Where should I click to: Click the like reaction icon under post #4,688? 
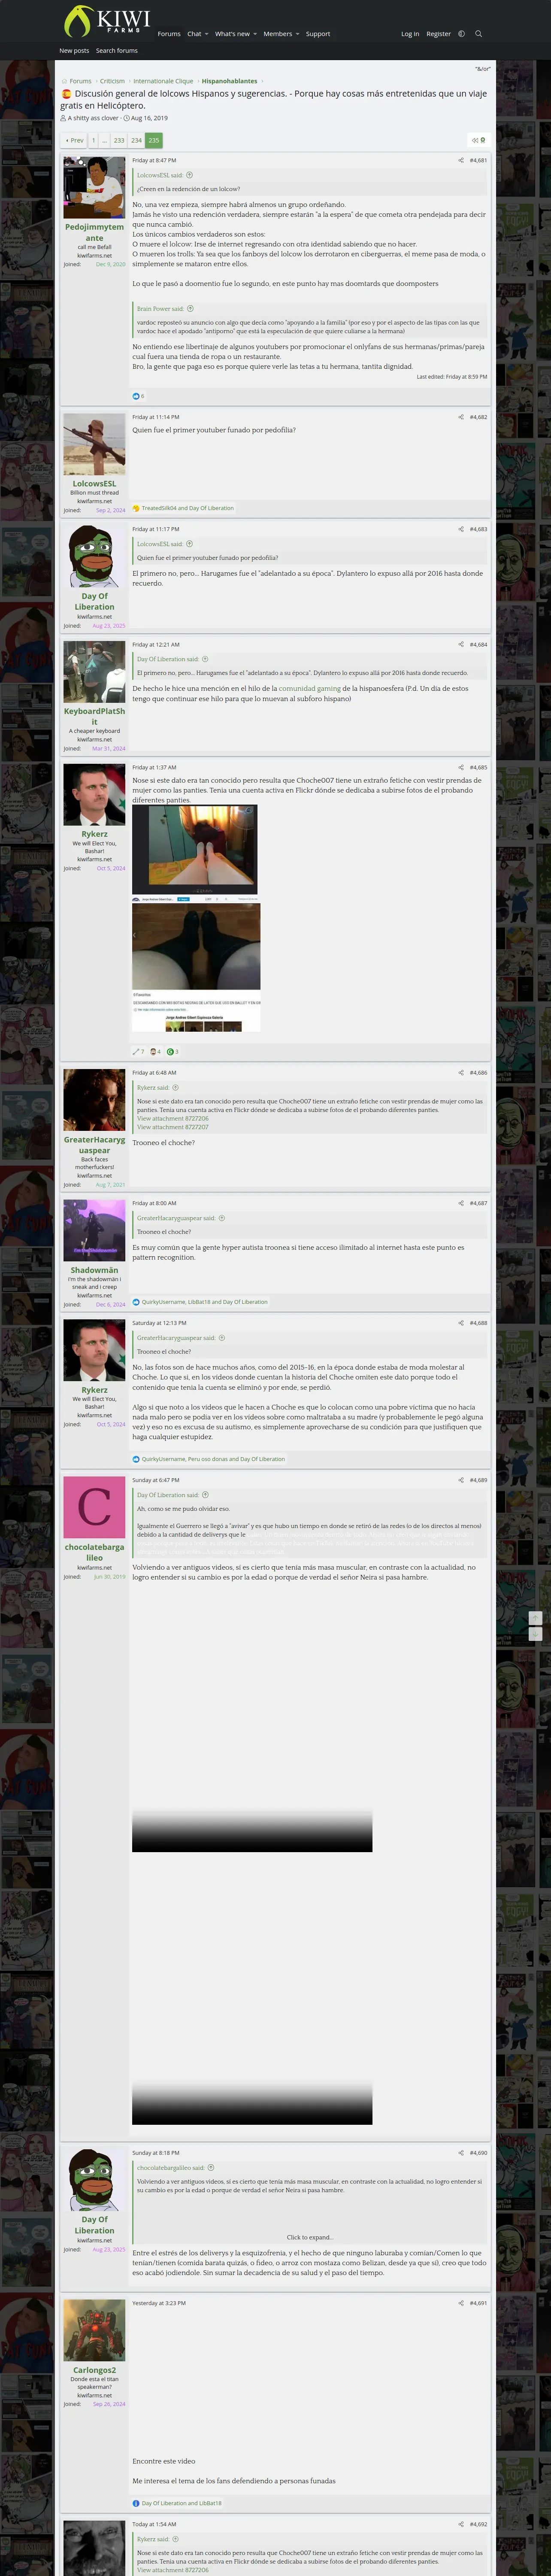[137, 1459]
